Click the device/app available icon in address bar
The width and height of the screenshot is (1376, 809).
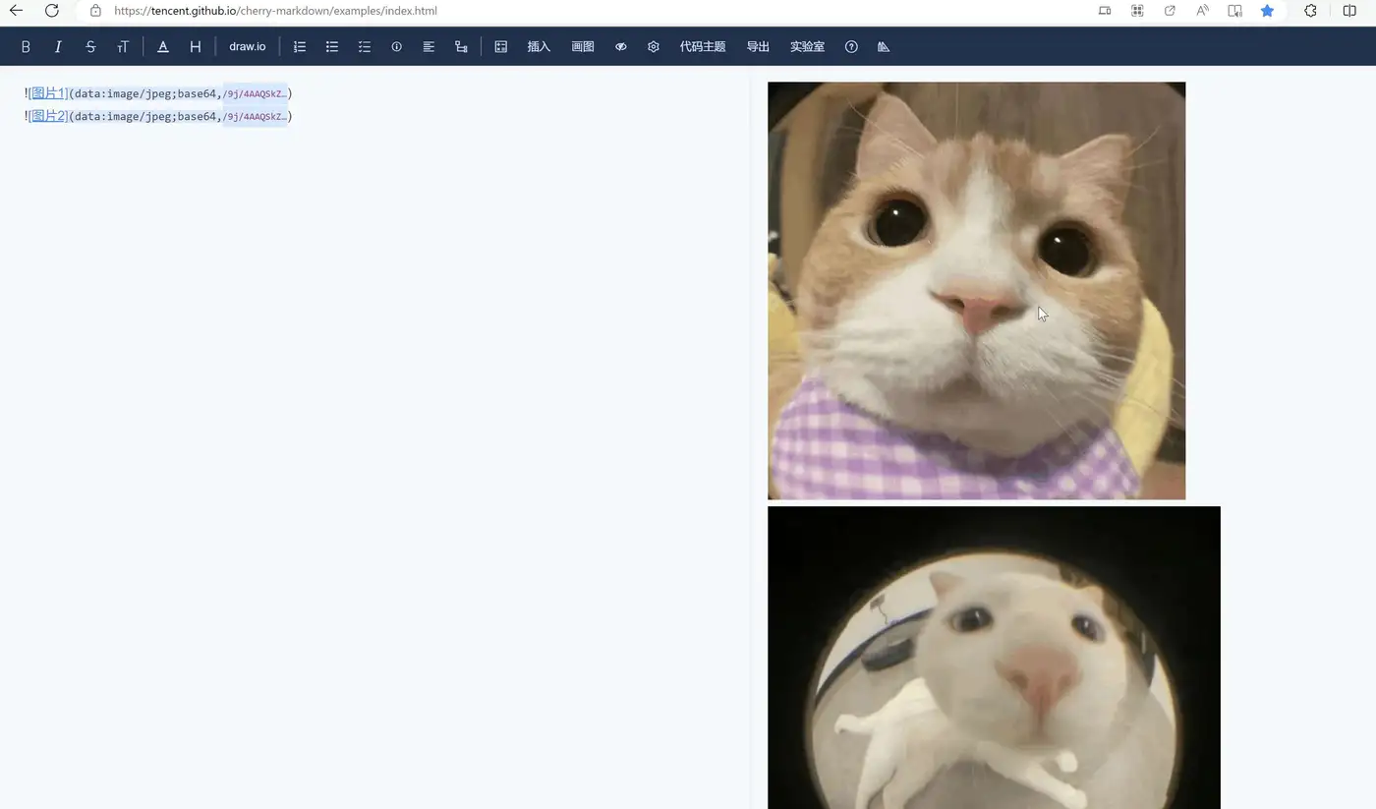pos(1105,11)
